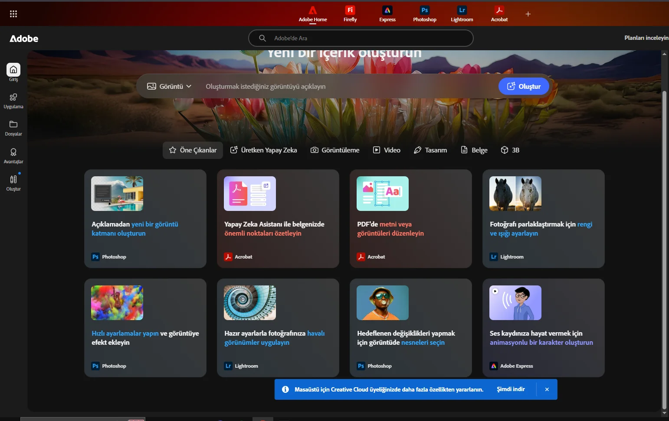This screenshot has width=669, height=421.
Task: Click the pool house thumbnail
Action: click(117, 194)
